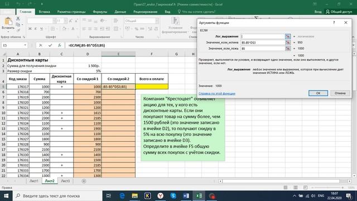Expand the Выравнивание group dialog launcher

122,37
